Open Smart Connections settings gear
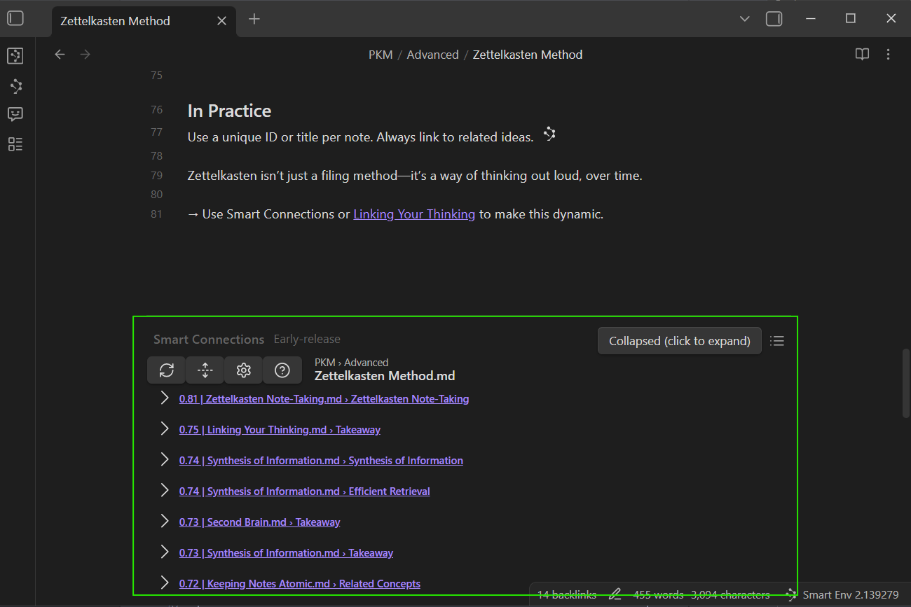 coord(244,370)
